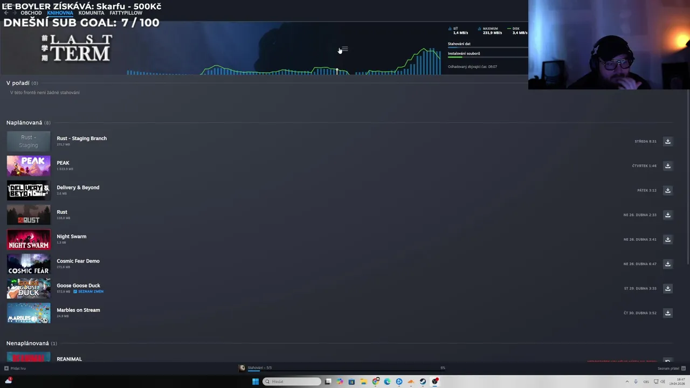This screenshot has height=388, width=690.
Task: Click download icon for Goose Goose Duck
Action: (x=667, y=288)
